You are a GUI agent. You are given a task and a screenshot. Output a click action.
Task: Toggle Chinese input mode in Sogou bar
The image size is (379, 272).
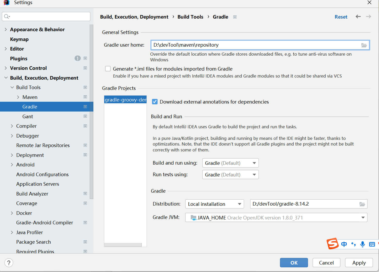[344, 244]
